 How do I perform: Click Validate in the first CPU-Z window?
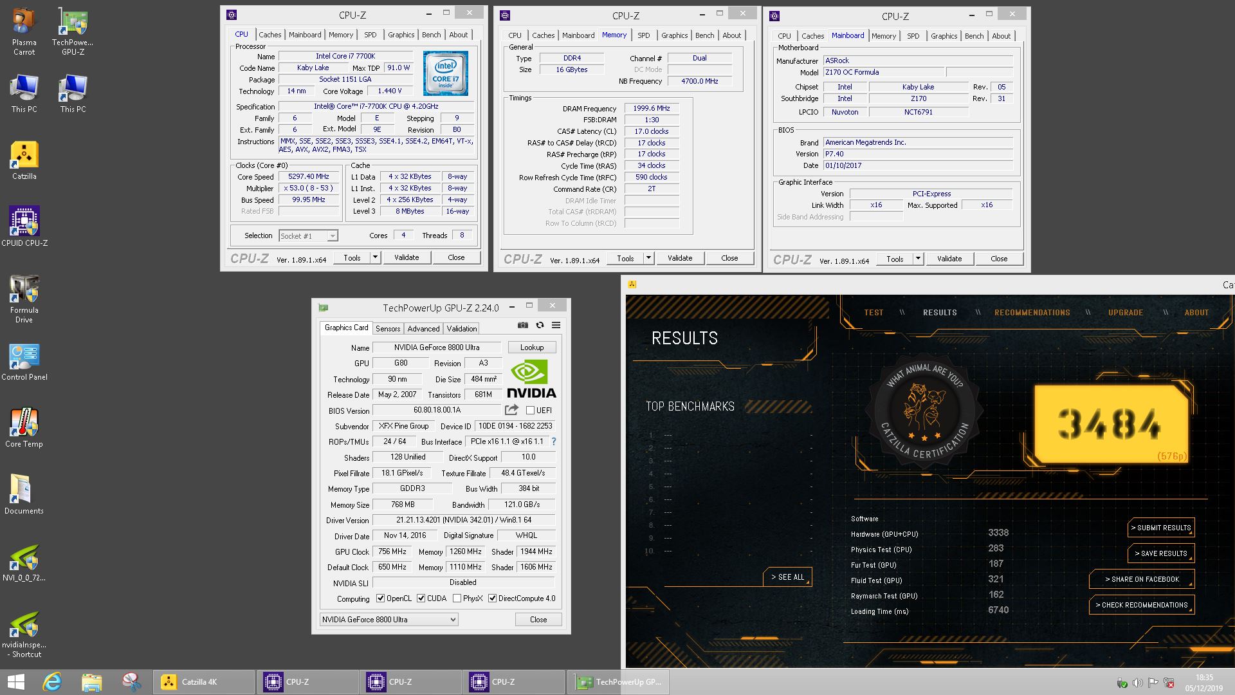coord(407,257)
